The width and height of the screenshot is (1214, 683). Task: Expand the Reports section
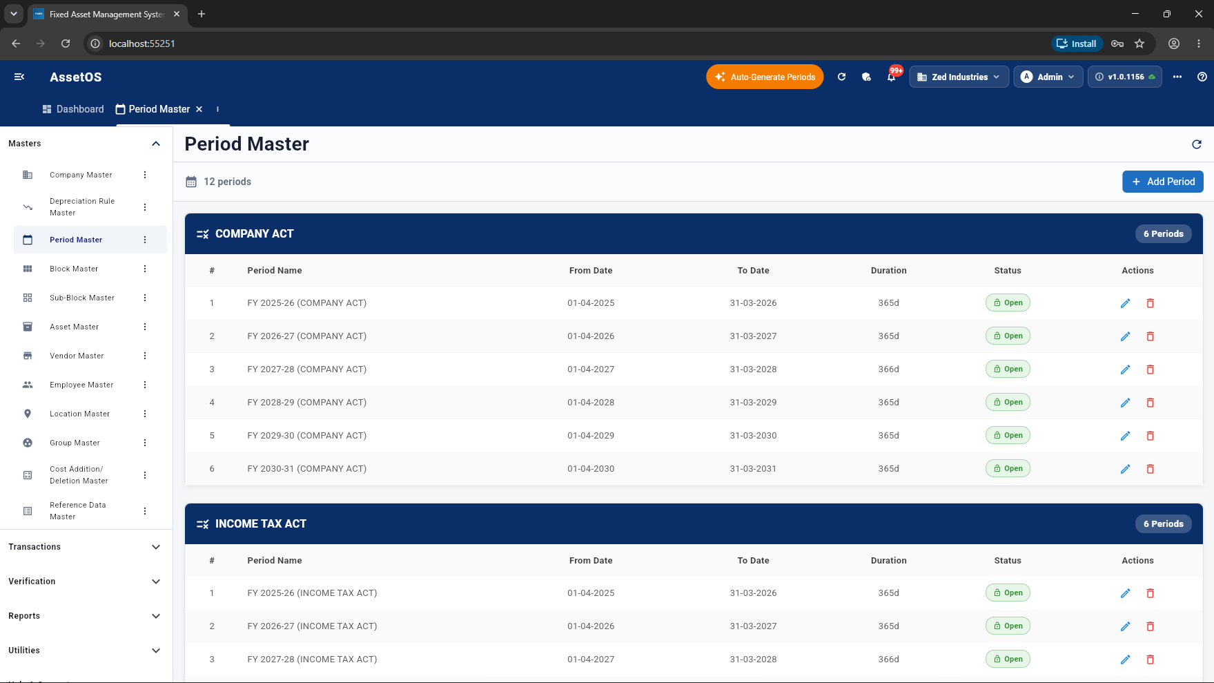point(156,616)
